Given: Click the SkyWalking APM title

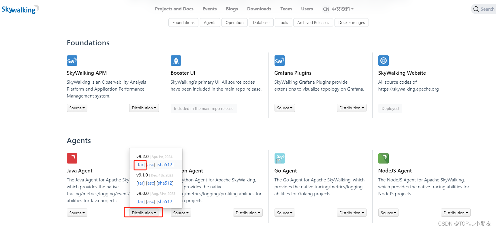Looking at the screenshot, I should tap(87, 73).
